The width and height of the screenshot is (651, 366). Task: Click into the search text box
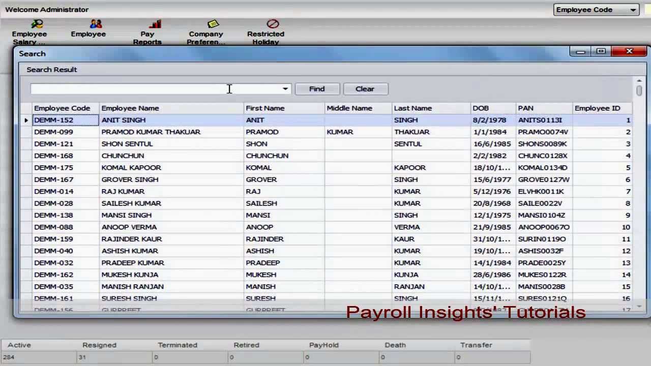click(x=156, y=89)
